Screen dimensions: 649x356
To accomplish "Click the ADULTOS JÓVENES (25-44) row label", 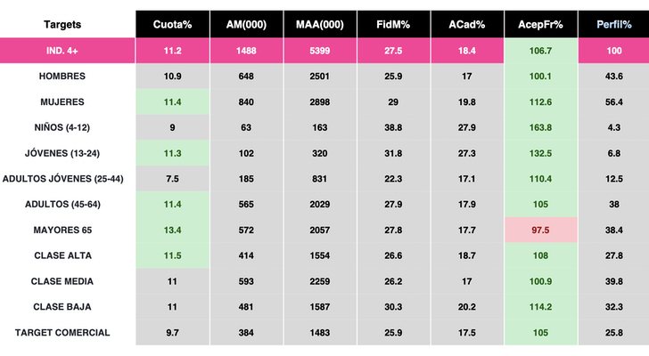I will pyautogui.click(x=62, y=179).
